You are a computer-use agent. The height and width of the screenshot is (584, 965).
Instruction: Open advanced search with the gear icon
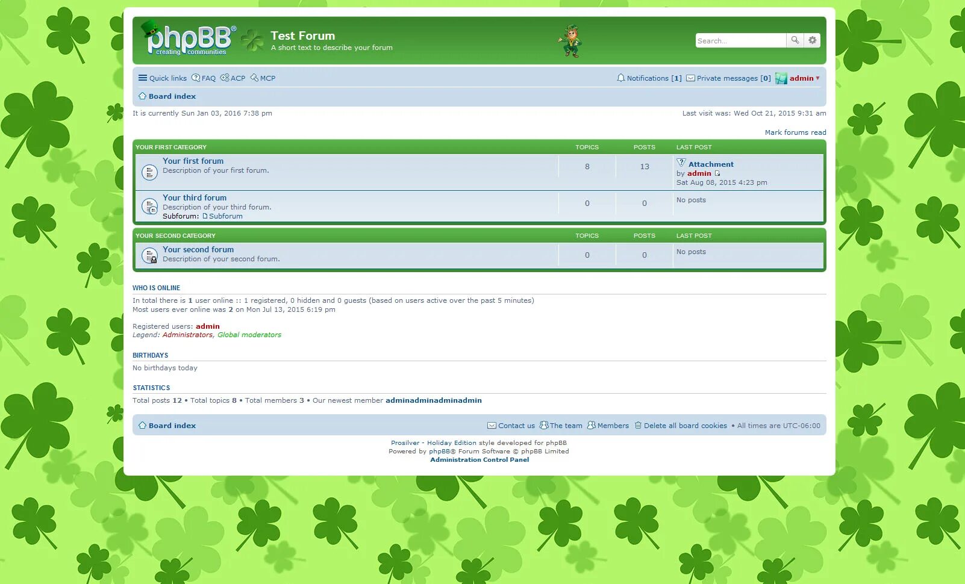click(812, 40)
